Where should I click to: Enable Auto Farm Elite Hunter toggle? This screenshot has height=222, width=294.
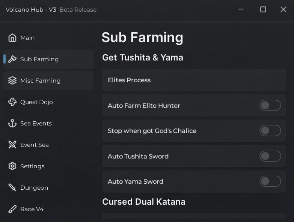point(270,106)
